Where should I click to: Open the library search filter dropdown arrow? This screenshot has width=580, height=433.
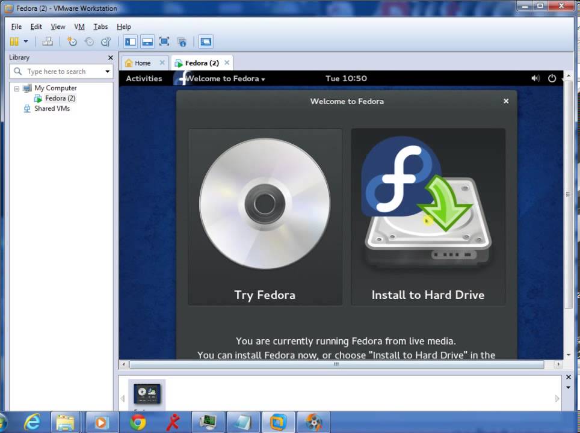[107, 72]
